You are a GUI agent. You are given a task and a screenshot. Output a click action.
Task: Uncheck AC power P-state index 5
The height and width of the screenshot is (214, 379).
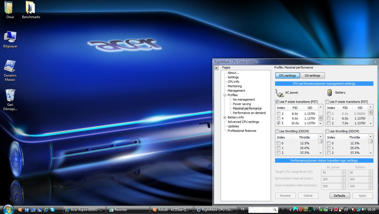point(278,123)
